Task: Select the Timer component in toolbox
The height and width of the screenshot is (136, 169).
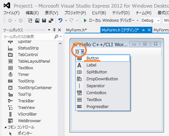Action: pyautogui.click(x=24, y=75)
